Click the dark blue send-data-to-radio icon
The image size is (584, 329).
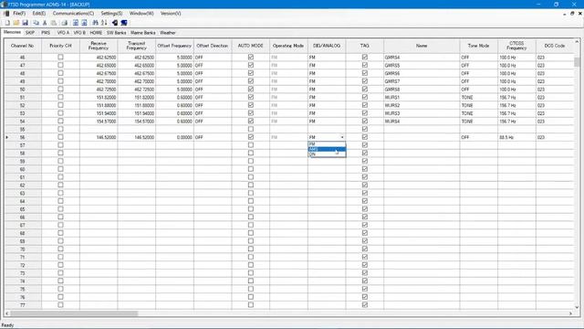124,23
